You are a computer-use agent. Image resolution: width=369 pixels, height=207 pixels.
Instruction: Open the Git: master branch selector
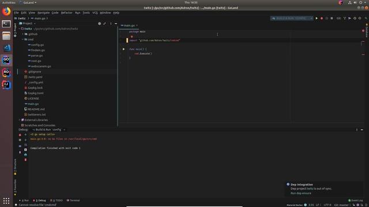pos(342,205)
